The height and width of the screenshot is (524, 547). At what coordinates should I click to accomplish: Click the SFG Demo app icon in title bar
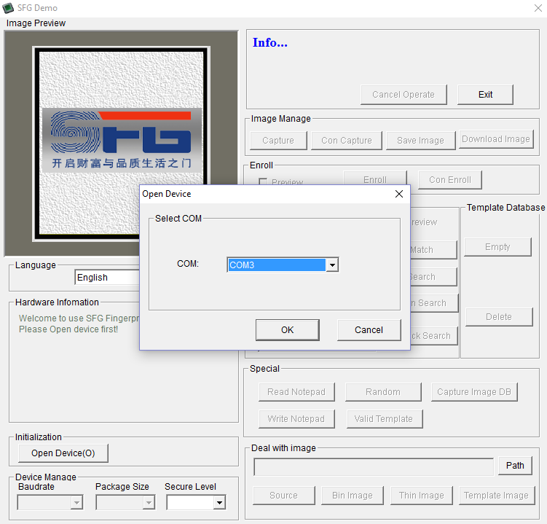[9, 8]
